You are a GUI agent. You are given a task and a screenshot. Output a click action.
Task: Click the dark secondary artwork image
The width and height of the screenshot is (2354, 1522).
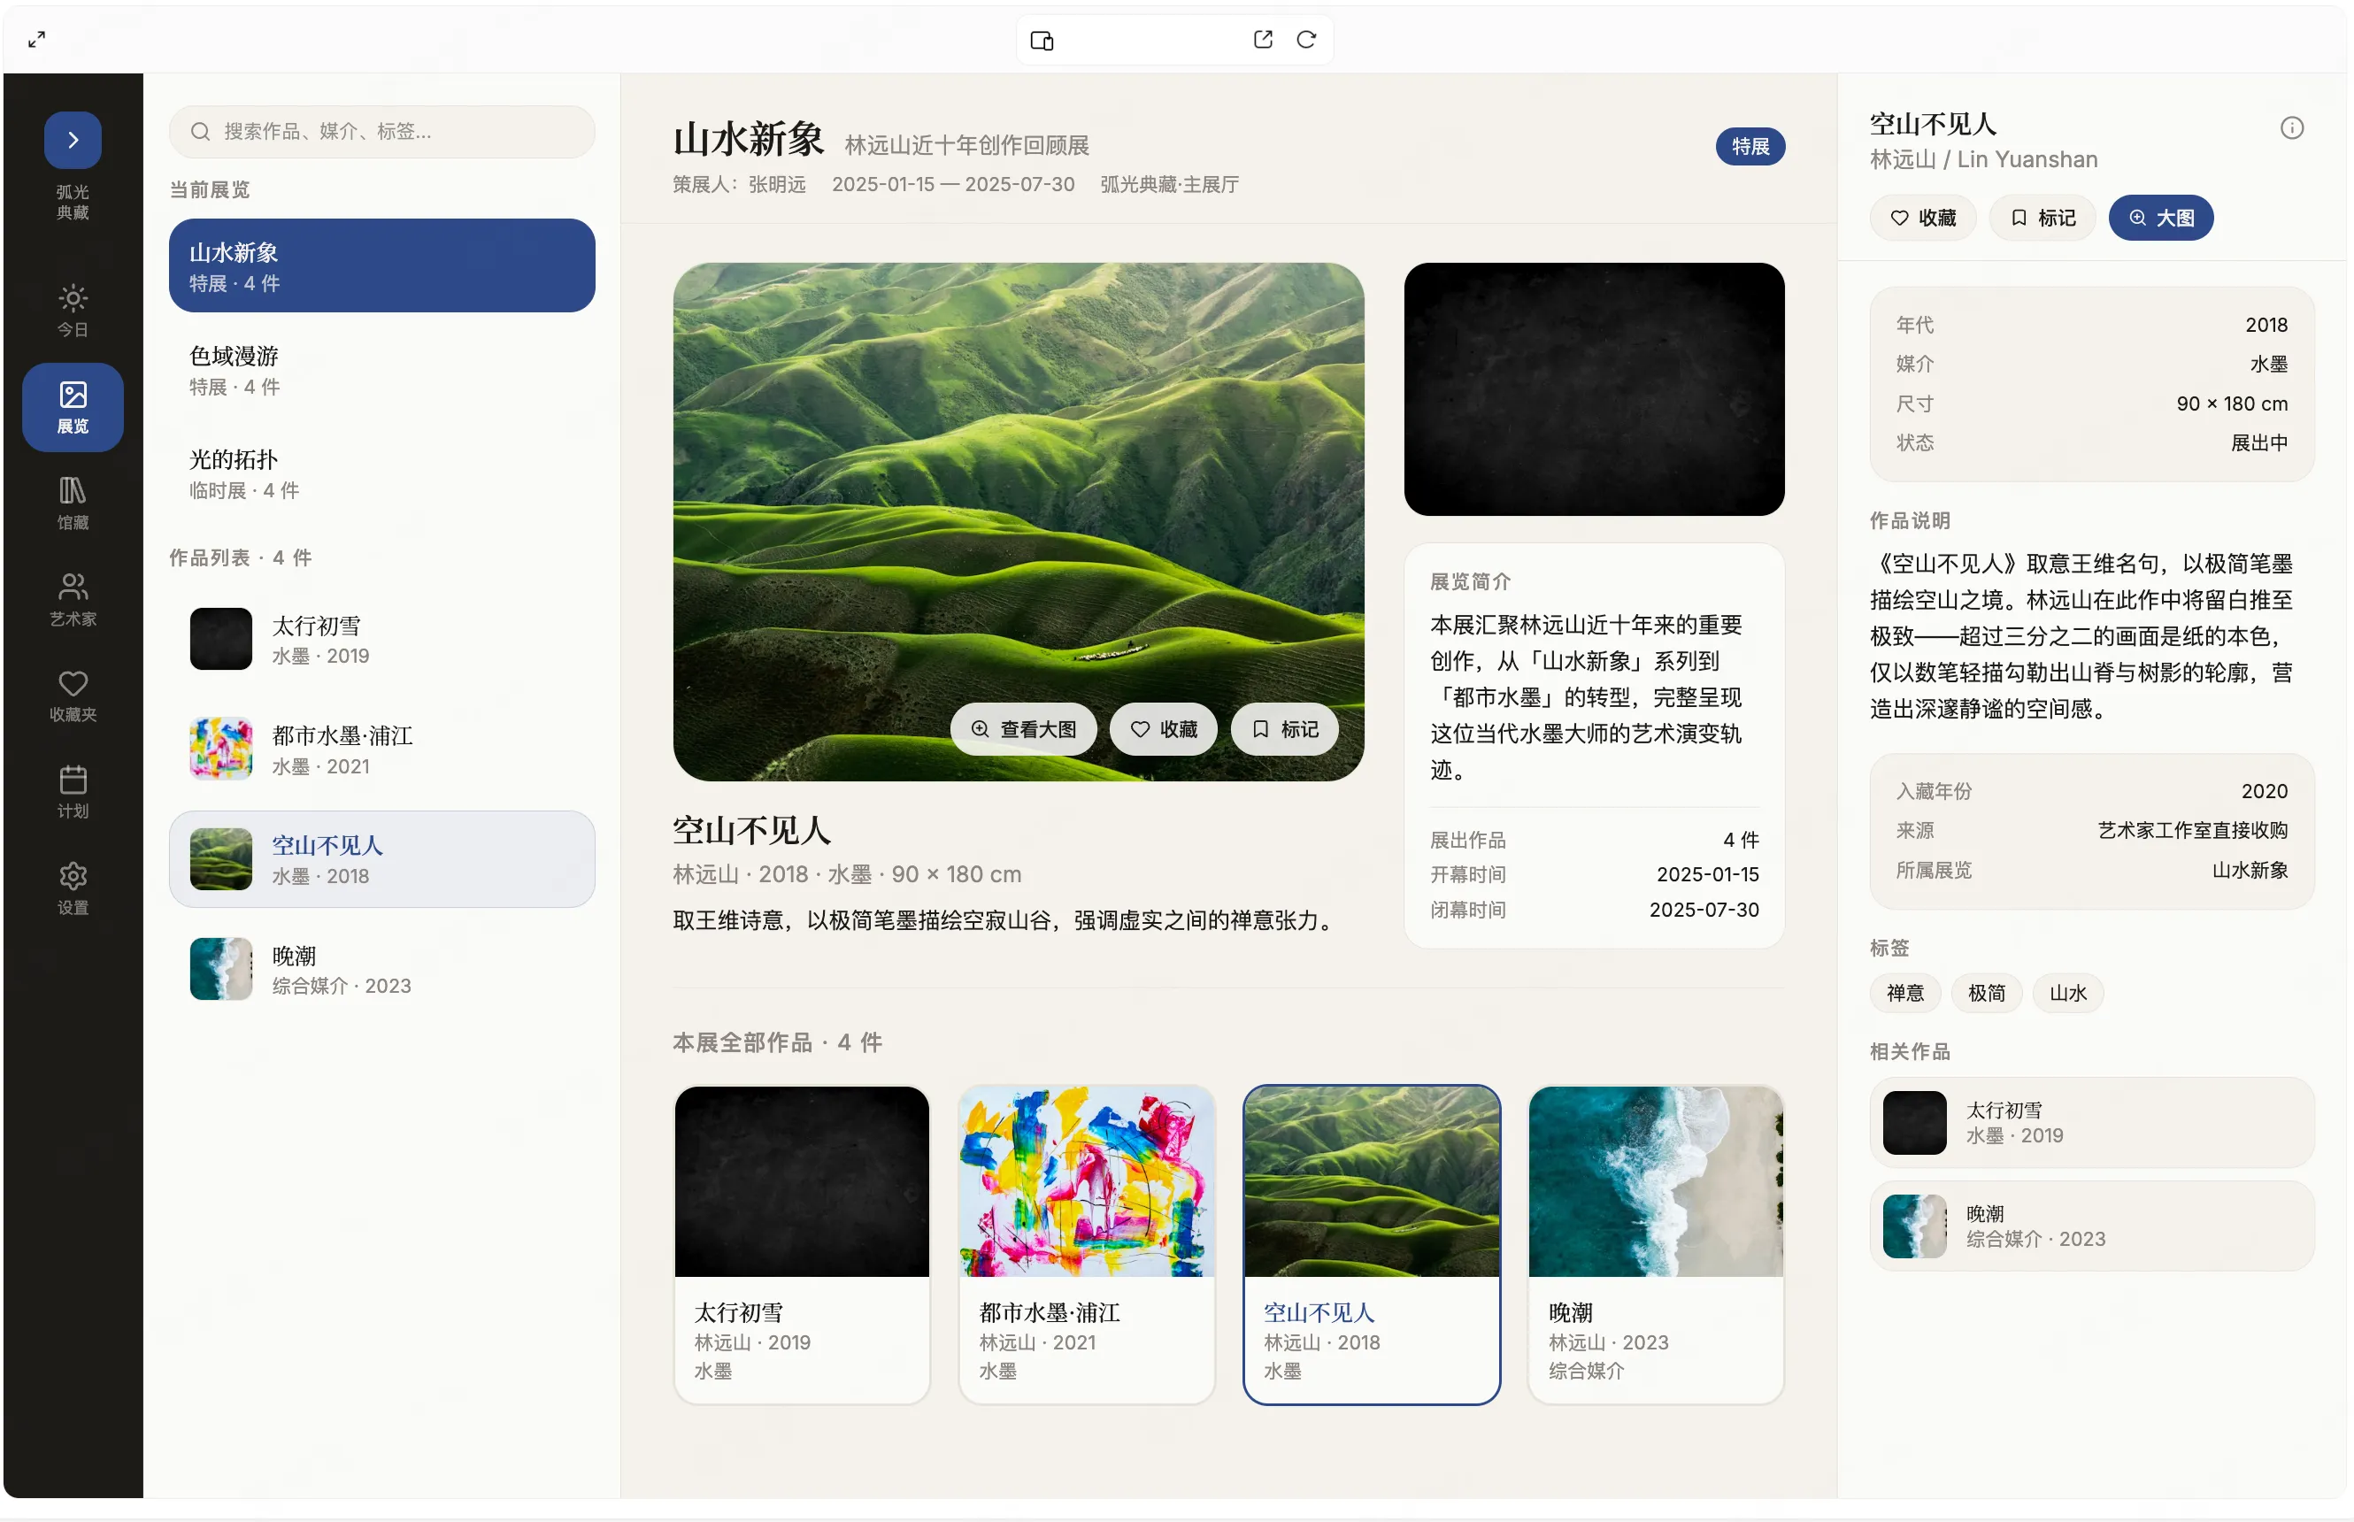point(1593,389)
